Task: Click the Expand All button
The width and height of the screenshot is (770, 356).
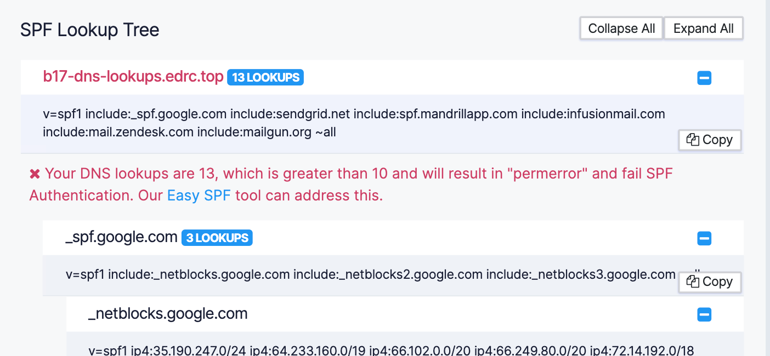Action: pyautogui.click(x=704, y=28)
